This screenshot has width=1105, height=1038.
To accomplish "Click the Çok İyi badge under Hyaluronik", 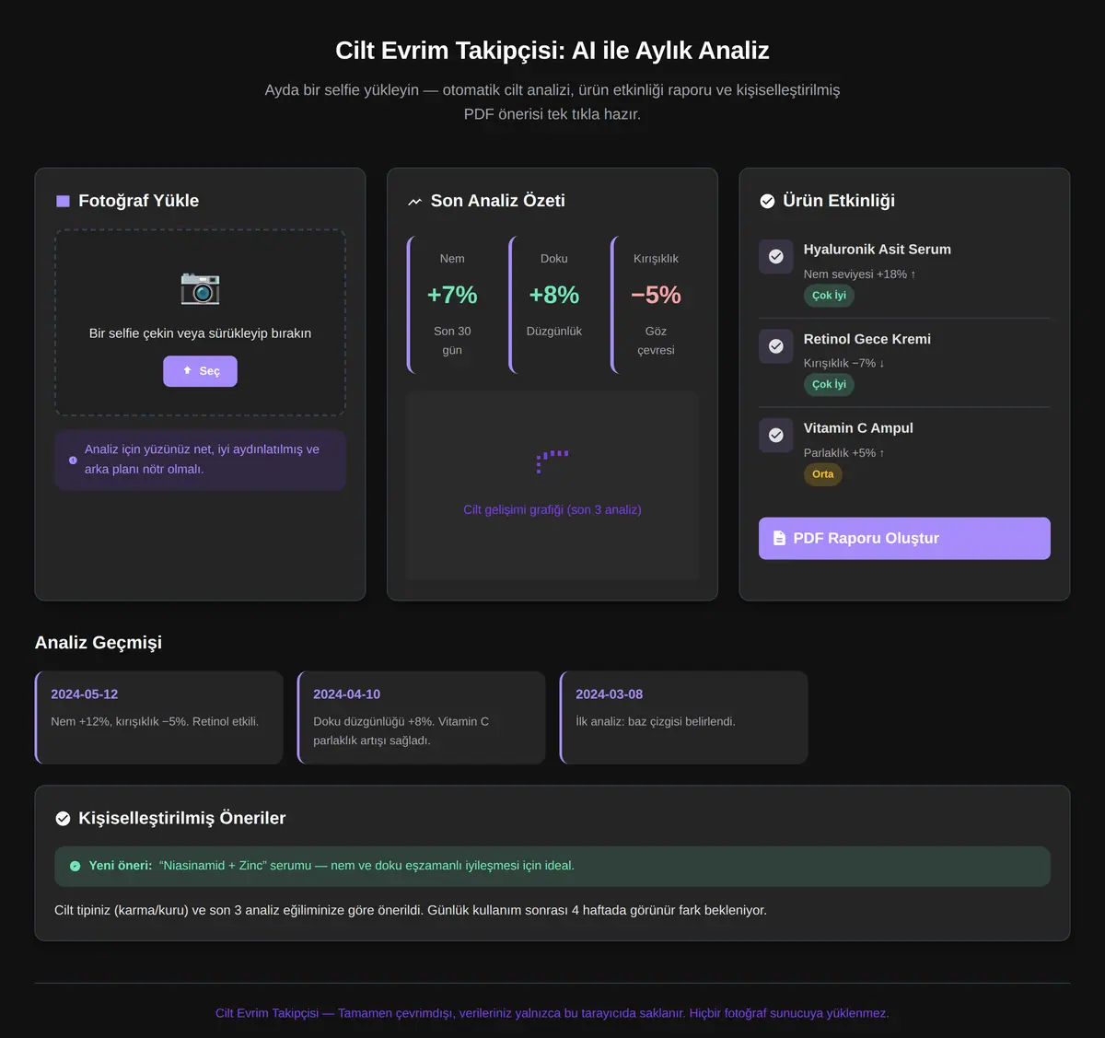I will pyautogui.click(x=829, y=296).
